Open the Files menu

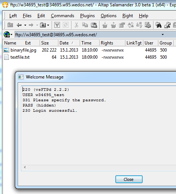pos(27,16)
